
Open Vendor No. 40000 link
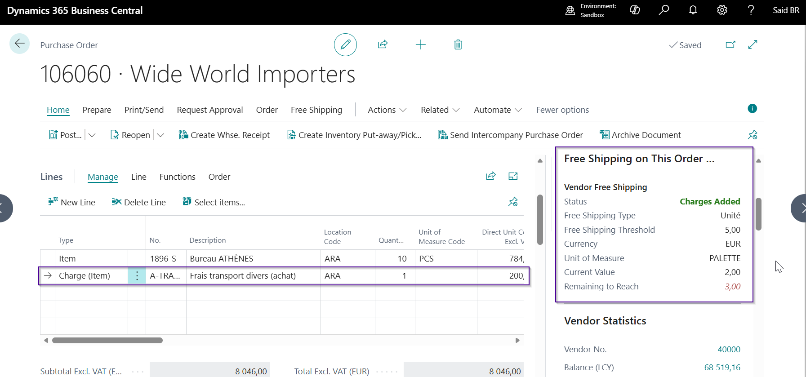(729, 349)
